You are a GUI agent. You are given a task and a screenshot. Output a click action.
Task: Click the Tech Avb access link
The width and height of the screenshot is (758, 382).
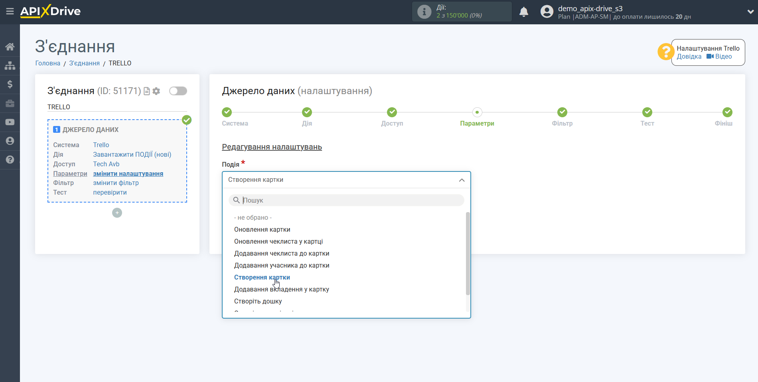coord(106,164)
